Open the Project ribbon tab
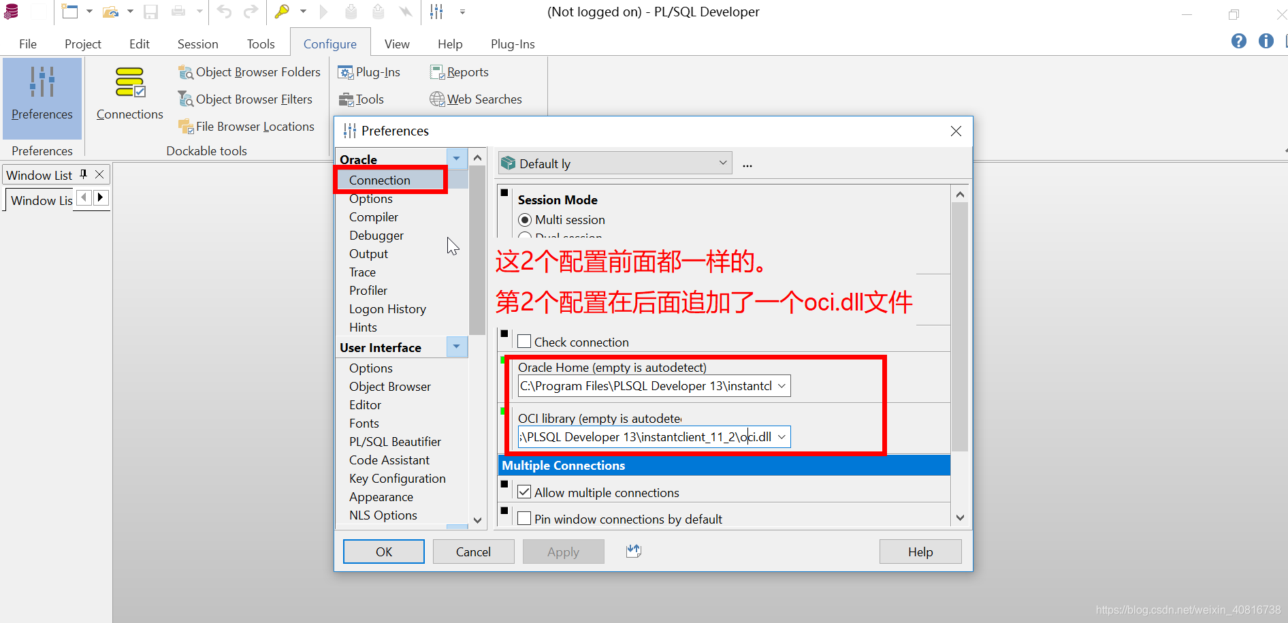Viewport: 1288px width, 623px height. 83,44
